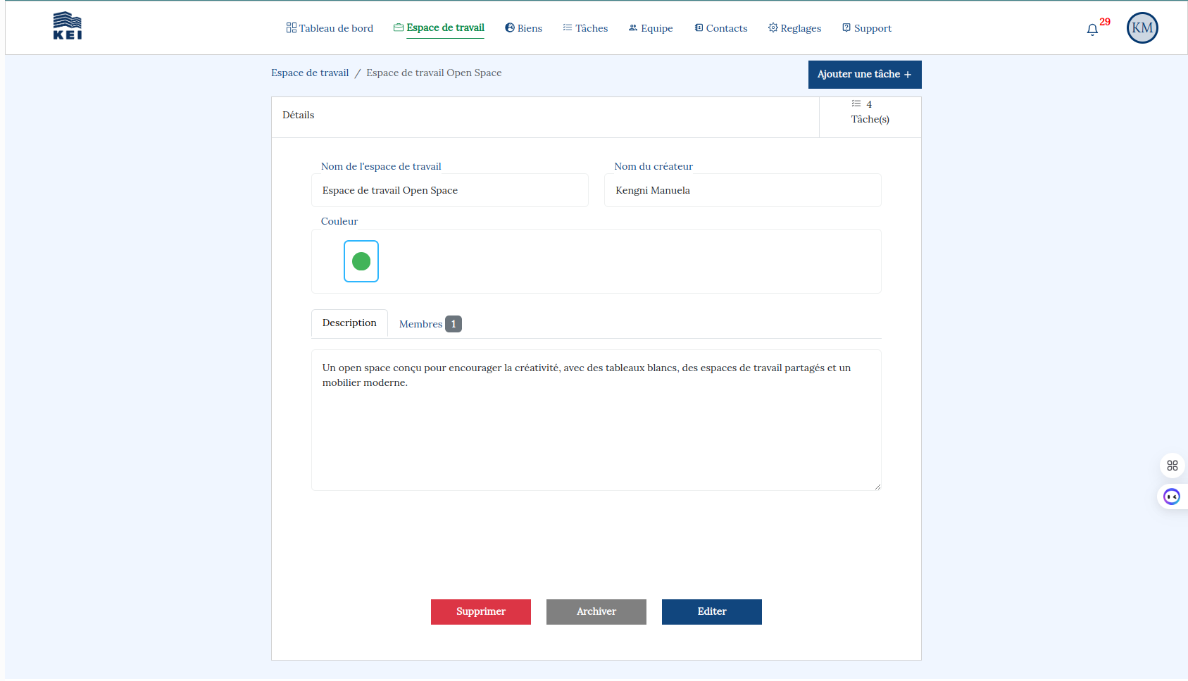Viewport: 1188px width, 681px height.
Task: Click the 'Tâche(s)' label
Action: click(870, 119)
